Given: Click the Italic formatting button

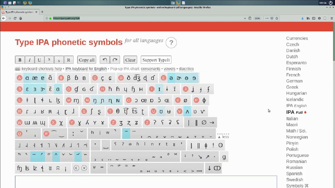Looking at the screenshot, I should (30, 60).
